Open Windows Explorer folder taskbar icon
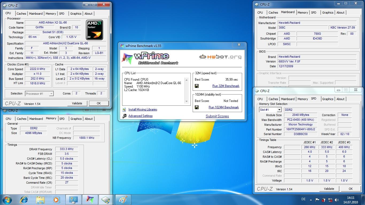Viewport: 365px width, 205px height. click(x=40, y=200)
